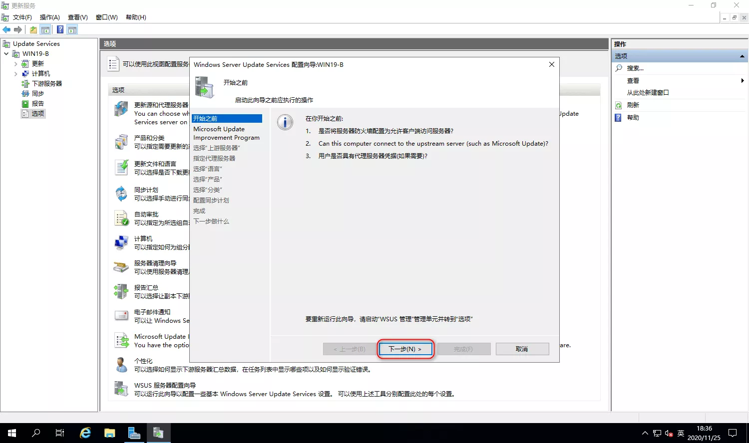Open Server Cleanup Wizard icon in options
Image resolution: width=749 pixels, height=443 pixels.
121,267
